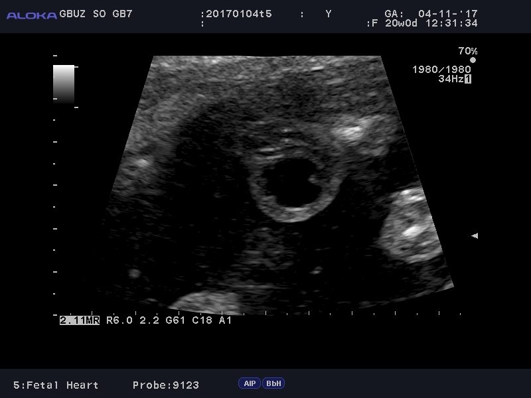Screen dimensions: 531x398
Task: Click the highlighted 1 beside 34Hz
Action: [468, 79]
